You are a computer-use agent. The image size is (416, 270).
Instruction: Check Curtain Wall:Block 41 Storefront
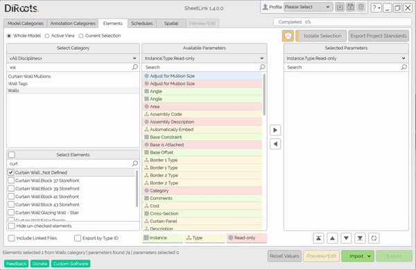[11, 197]
